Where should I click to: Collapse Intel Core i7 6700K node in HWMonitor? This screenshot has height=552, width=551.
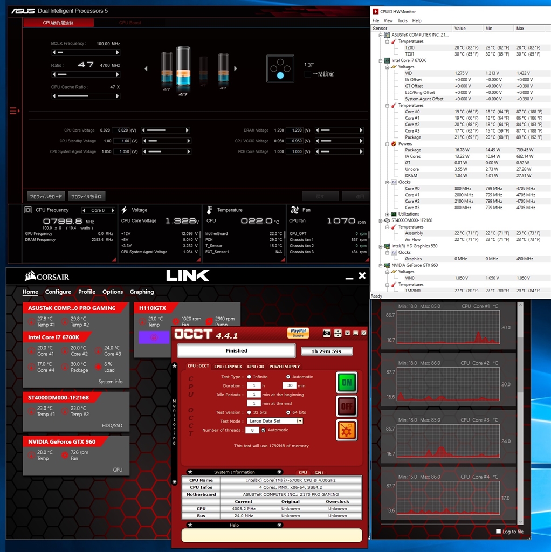[x=381, y=60]
